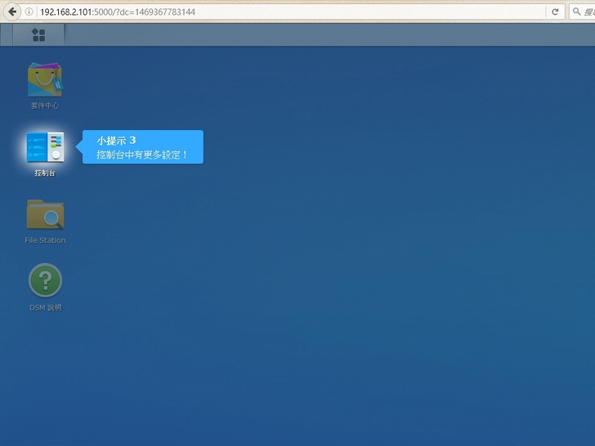Launch the Control Panel (控制台) icon
Image resolution: width=595 pixels, height=446 pixels.
pos(45,147)
